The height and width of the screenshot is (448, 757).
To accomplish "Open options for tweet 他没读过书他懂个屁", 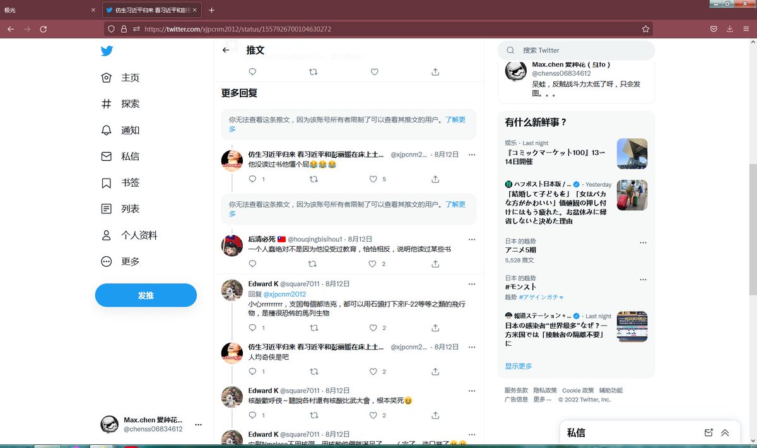I will tap(471, 155).
